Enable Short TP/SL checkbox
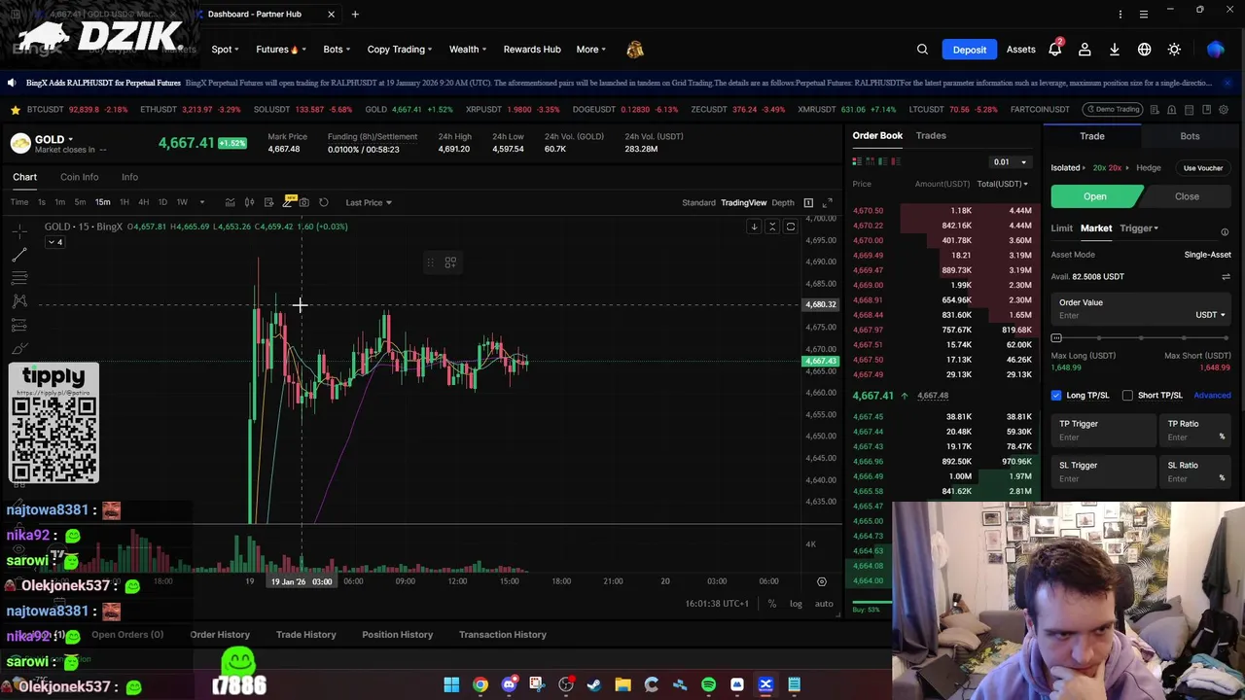This screenshot has width=1245, height=700. [x=1127, y=396]
